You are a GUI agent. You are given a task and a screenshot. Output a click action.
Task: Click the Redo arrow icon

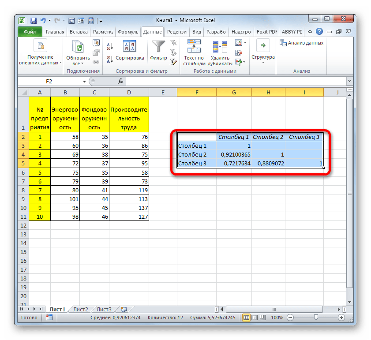coord(57,21)
